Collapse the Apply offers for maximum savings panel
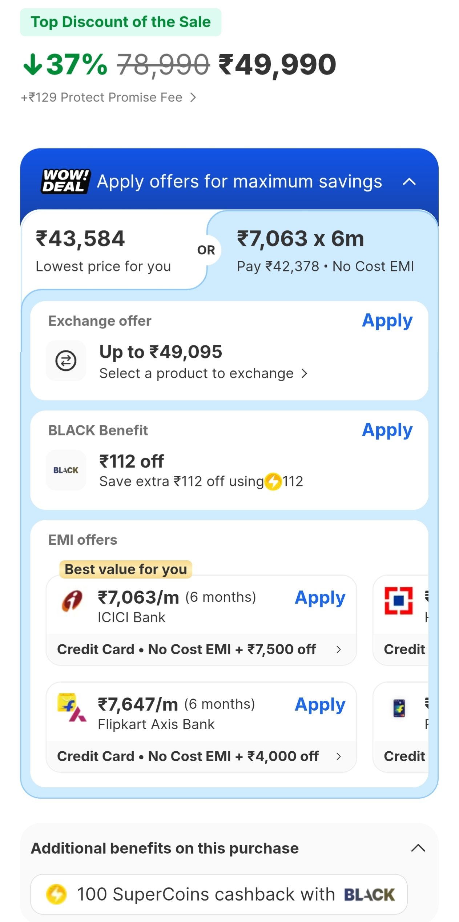Image resolution: width=459 pixels, height=922 pixels. [x=409, y=181]
